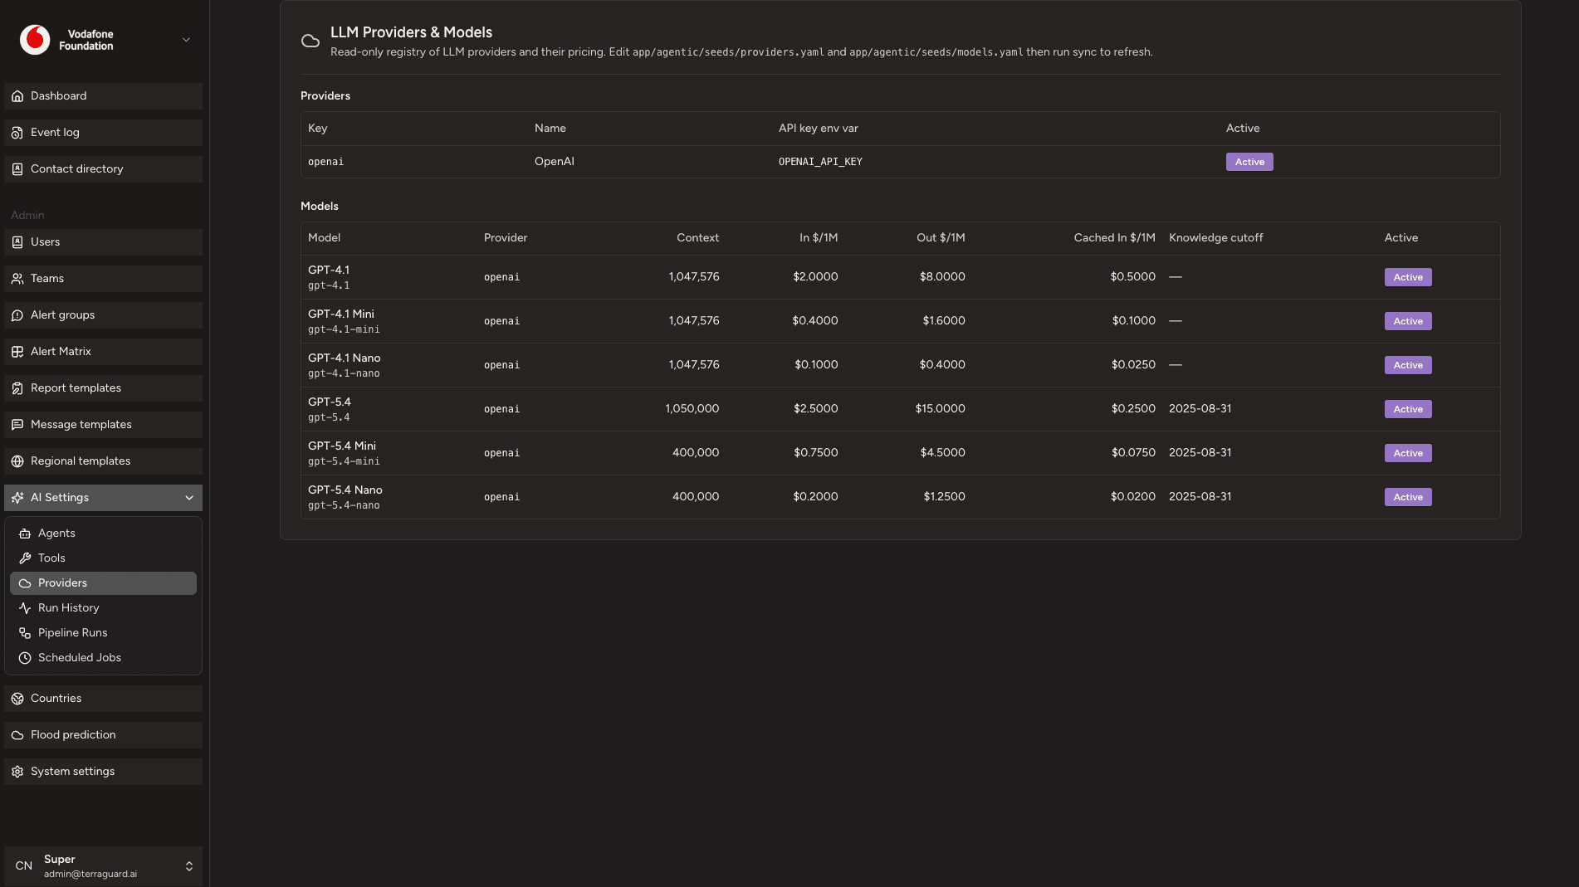This screenshot has height=887, width=1579.
Task: Click the Report templates icon
Action: (x=17, y=388)
